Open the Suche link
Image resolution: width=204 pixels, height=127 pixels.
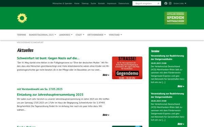pos(93,3)
